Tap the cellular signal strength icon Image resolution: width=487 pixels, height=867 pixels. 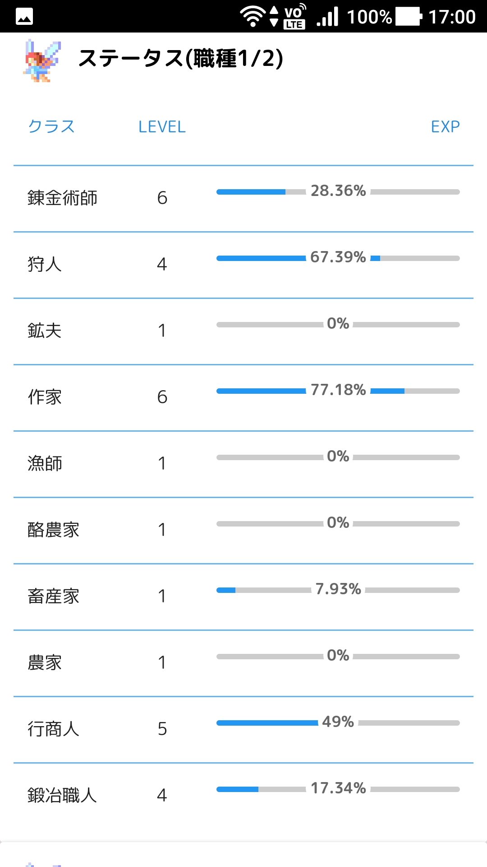click(x=328, y=17)
